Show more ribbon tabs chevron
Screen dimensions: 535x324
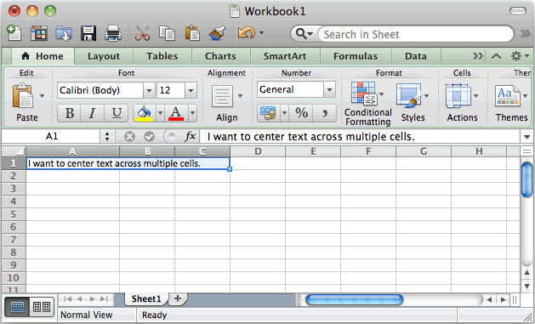pos(478,56)
